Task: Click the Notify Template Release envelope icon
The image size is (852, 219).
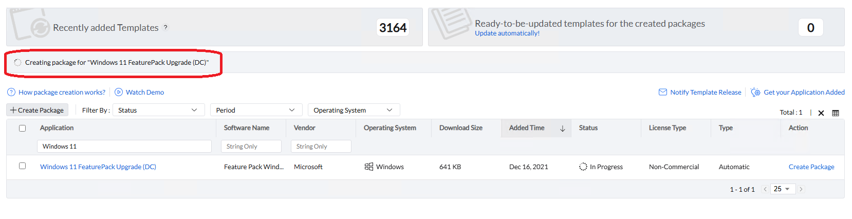Action: [663, 93]
